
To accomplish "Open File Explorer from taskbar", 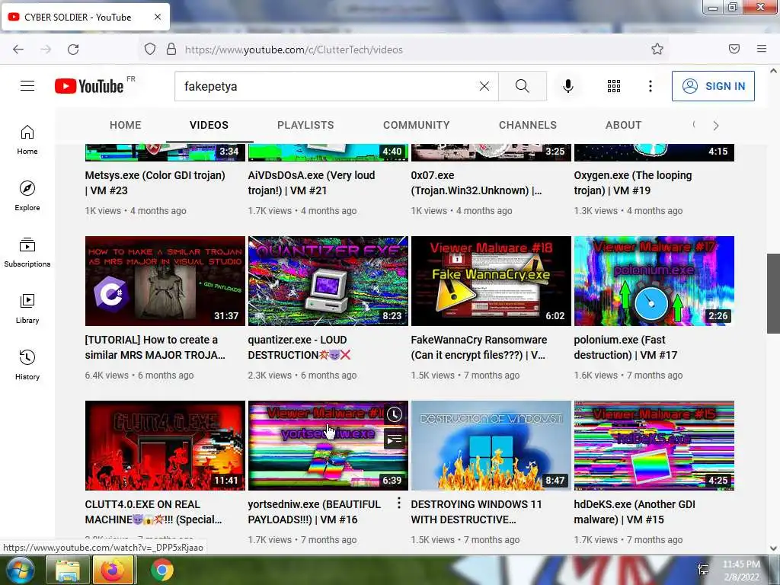I will pos(68,570).
